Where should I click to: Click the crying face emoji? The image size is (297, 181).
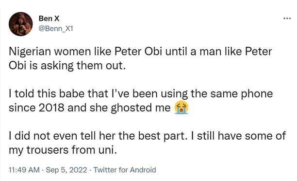pyautogui.click(x=181, y=108)
